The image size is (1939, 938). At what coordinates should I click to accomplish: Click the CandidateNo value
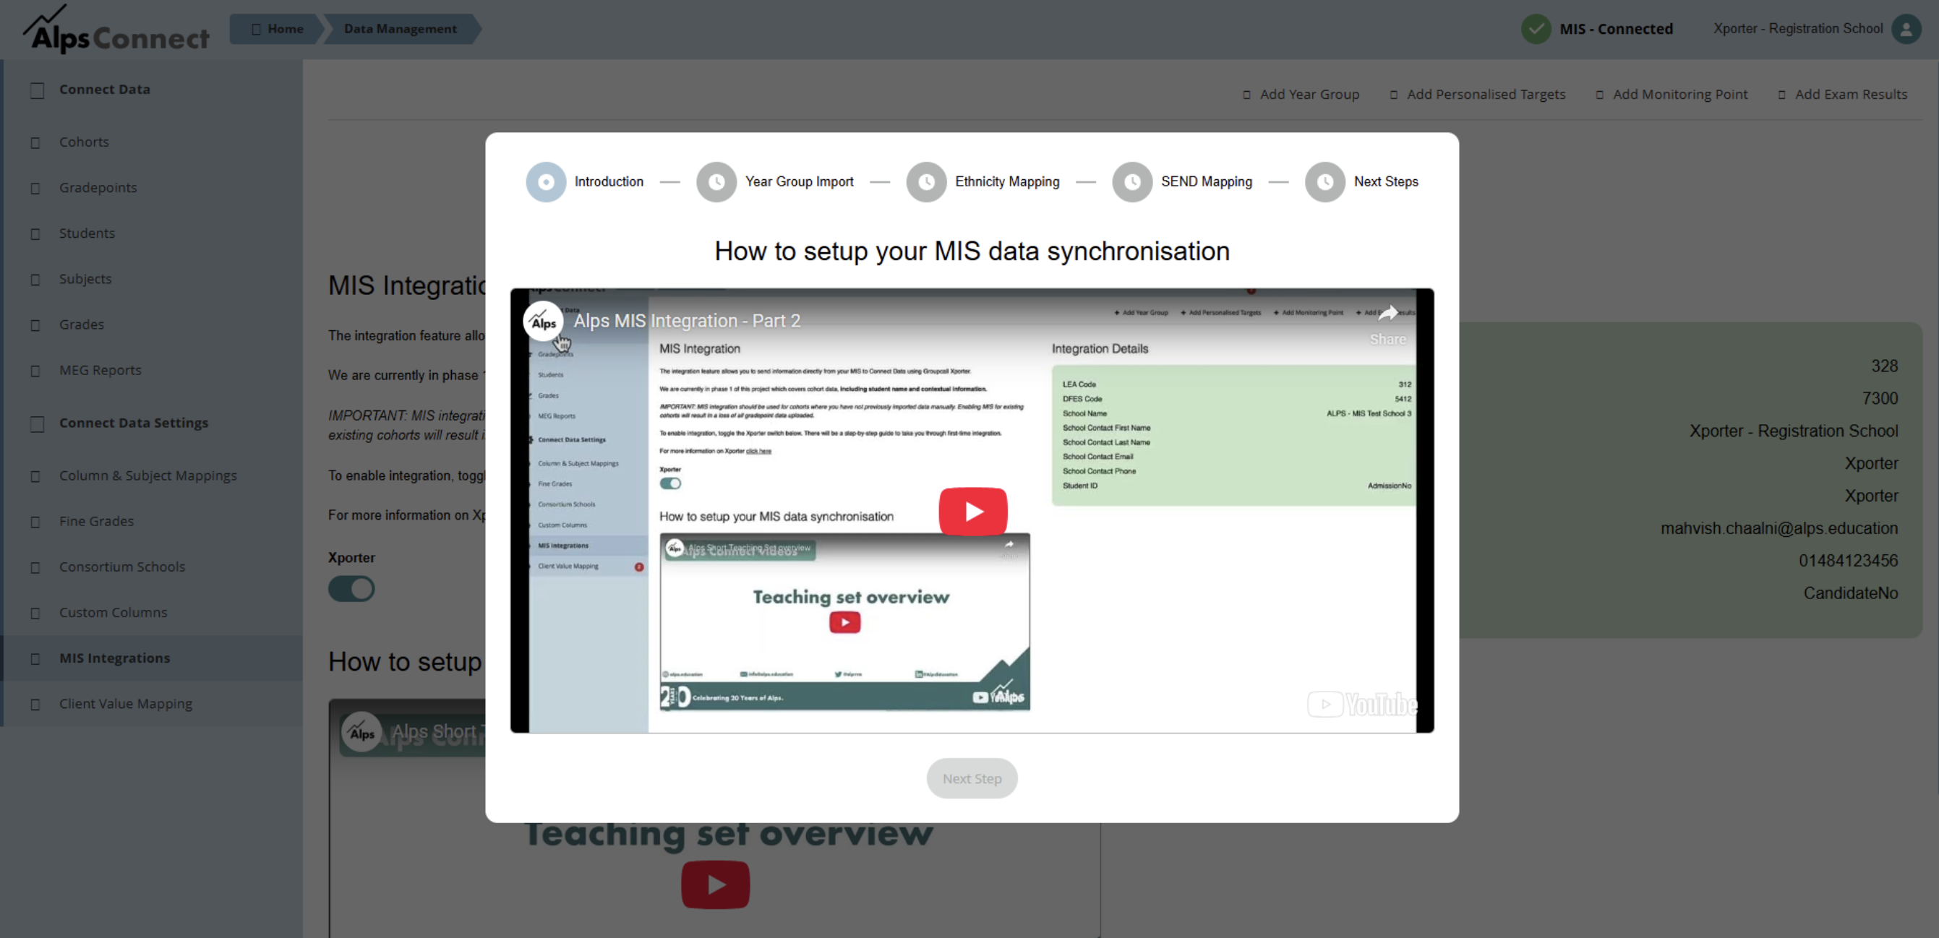pos(1851,593)
